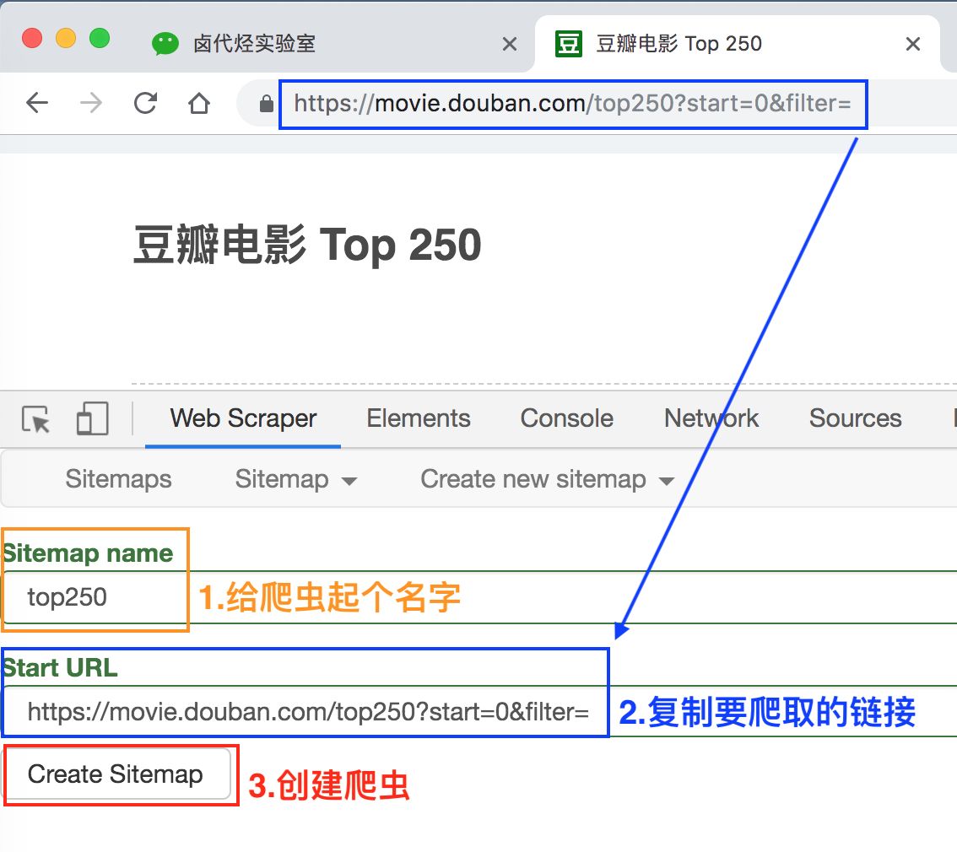
Task: Close the 卤代烃实验室 tab
Action: (510, 44)
